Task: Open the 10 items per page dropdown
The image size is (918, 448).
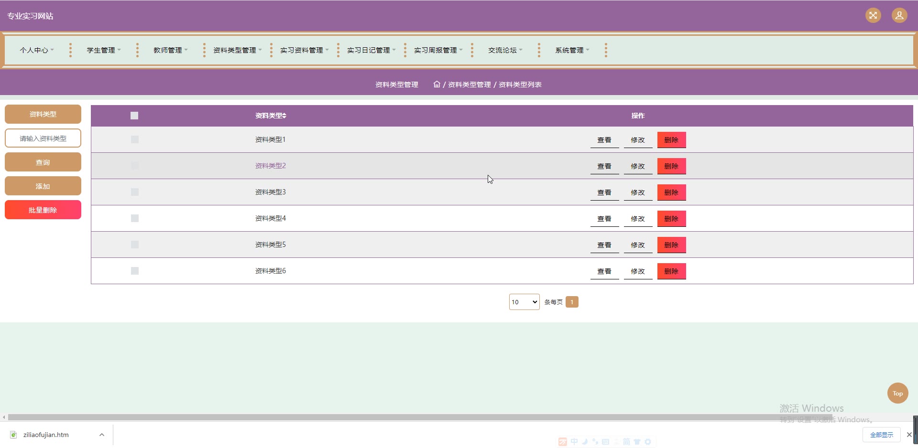Action: (524, 302)
